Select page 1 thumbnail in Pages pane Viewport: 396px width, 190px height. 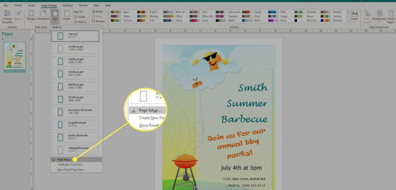point(15,56)
